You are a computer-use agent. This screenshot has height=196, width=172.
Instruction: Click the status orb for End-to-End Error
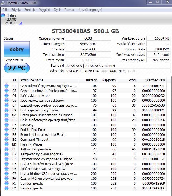point(7,130)
